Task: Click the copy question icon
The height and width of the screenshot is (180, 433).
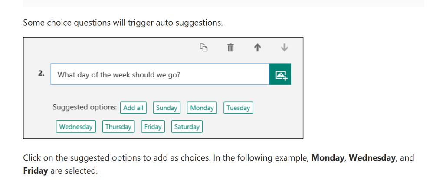Action: [203, 48]
